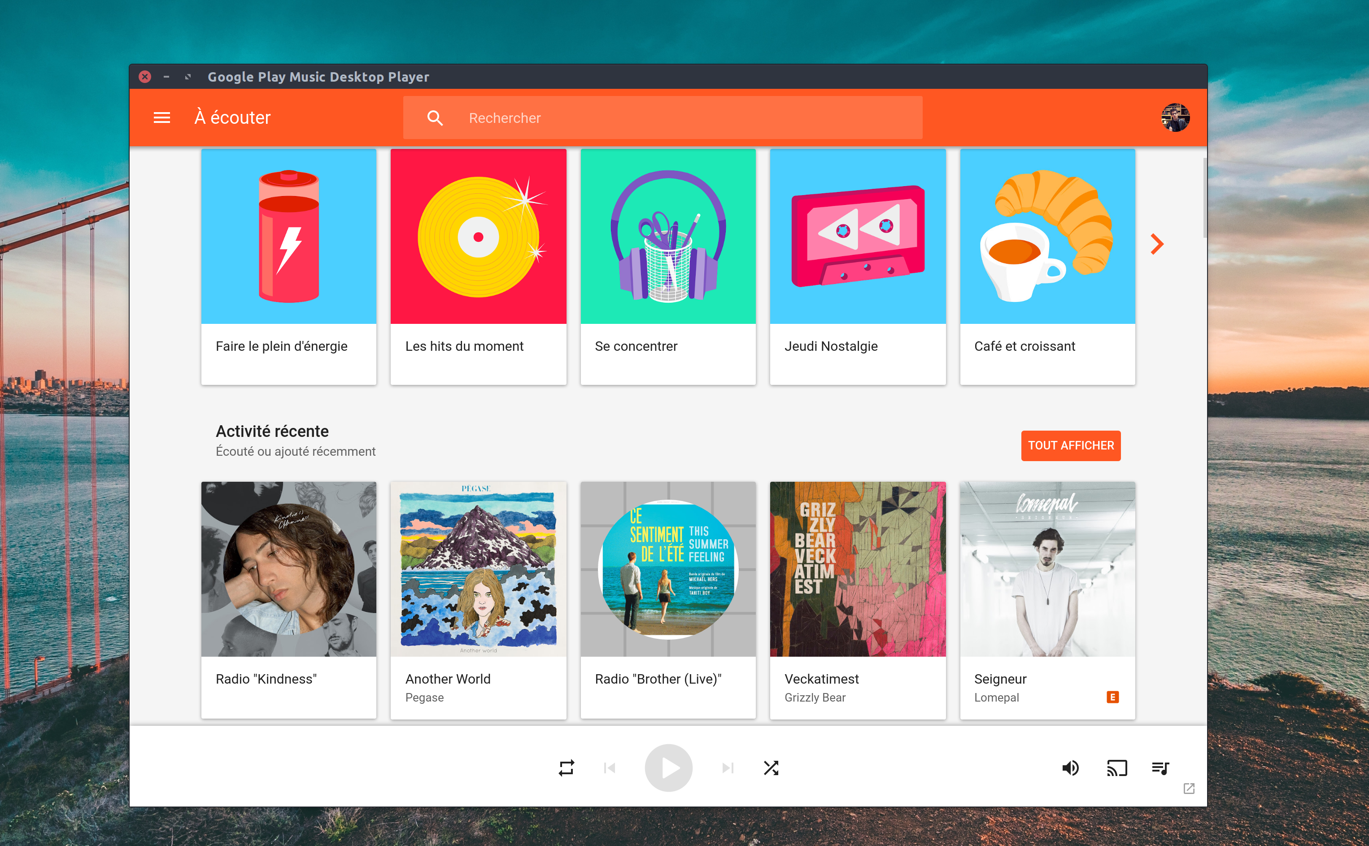Click 'Seigneur' album title text
The height and width of the screenshot is (846, 1369).
pos(1000,679)
